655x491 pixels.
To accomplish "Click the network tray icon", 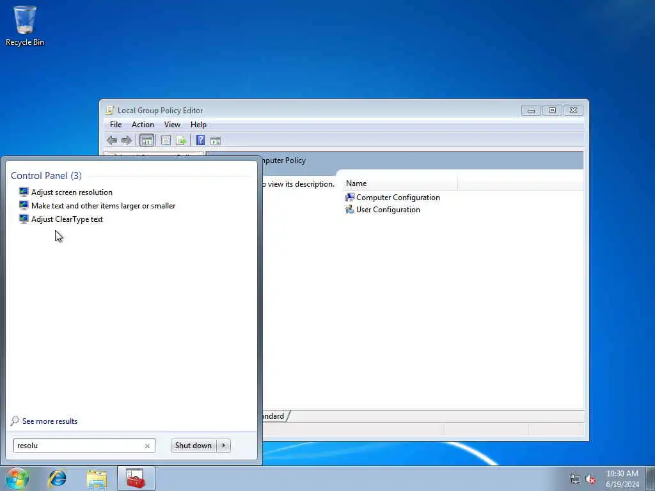I will tap(575, 479).
